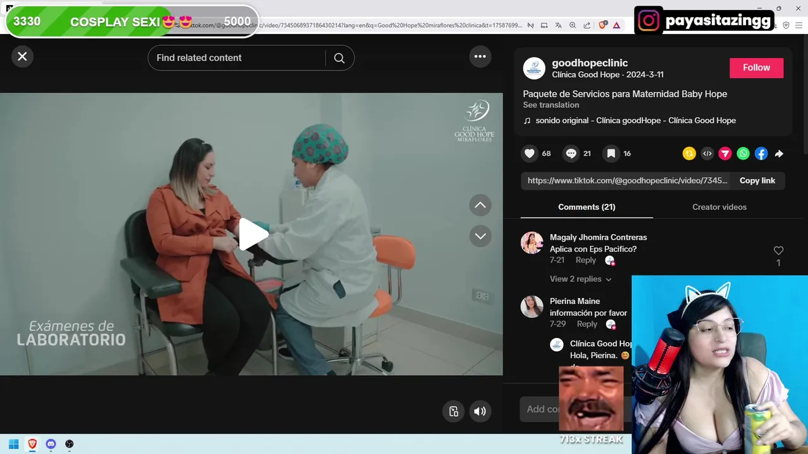Viewport: 808px width, 454px height.
Task: Open goodhopeclinic username link
Action: pos(590,63)
